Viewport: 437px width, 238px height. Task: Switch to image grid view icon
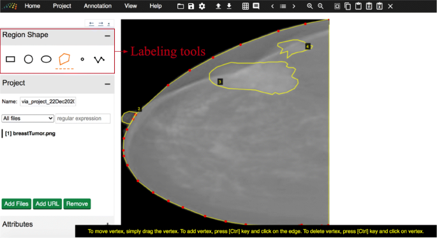click(x=246, y=6)
